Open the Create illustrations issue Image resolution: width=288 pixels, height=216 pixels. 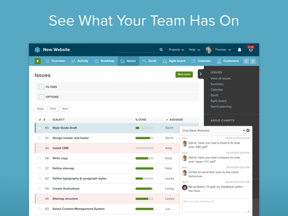[66, 189]
